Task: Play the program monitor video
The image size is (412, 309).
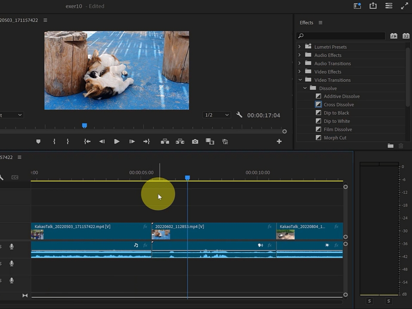Action: 117,142
